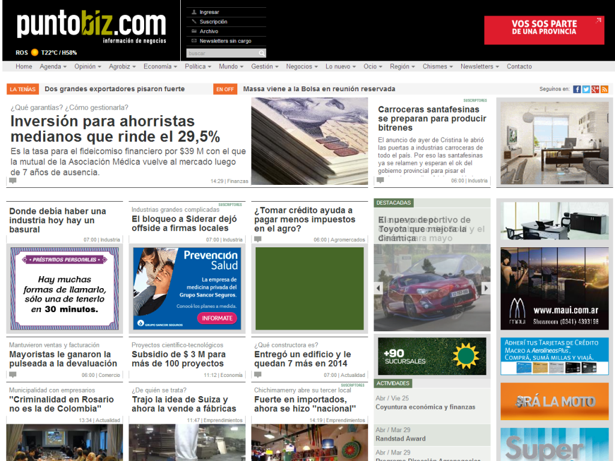Viewport: 615px width, 461px height.
Task: Open Coyuntura económica y finanzas event
Action: tap(425, 407)
